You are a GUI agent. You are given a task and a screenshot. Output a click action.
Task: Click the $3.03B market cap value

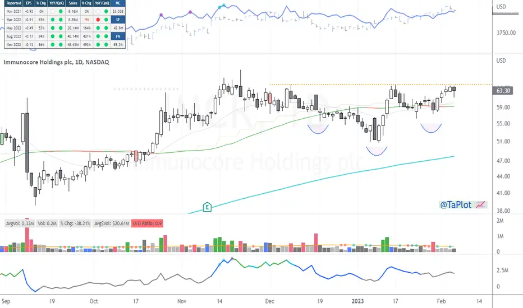click(118, 11)
